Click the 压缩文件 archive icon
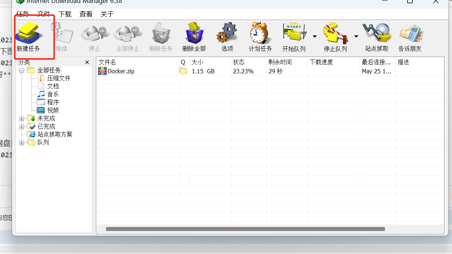Image resolution: width=452 pixels, height=254 pixels. click(x=41, y=78)
